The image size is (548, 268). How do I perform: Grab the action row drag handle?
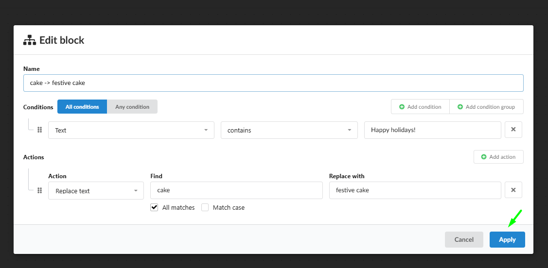[39, 190]
